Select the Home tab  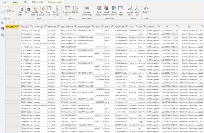click(15, 2)
